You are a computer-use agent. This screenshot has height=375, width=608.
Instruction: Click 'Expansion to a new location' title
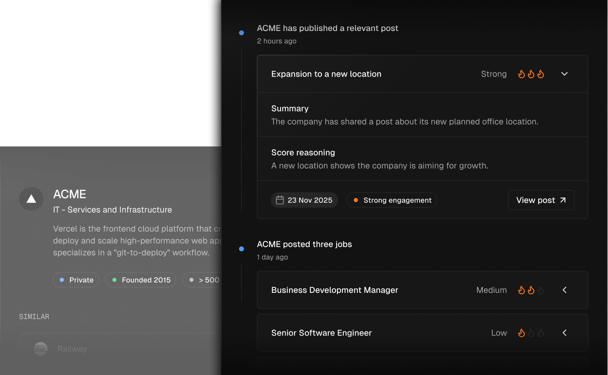(326, 74)
